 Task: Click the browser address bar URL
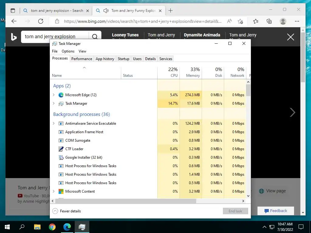click(143, 21)
